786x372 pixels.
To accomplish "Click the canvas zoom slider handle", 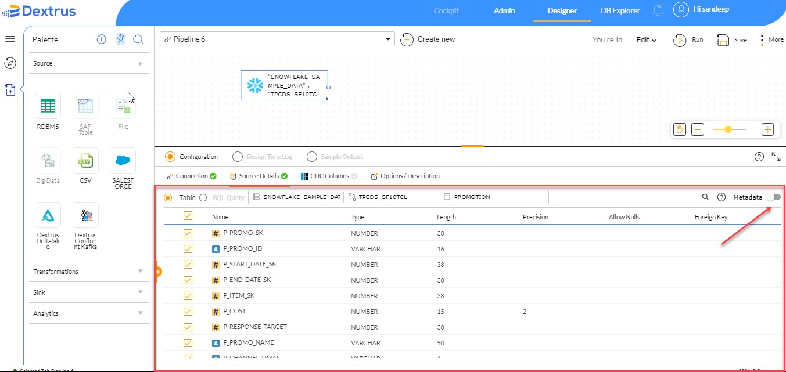I will [728, 129].
